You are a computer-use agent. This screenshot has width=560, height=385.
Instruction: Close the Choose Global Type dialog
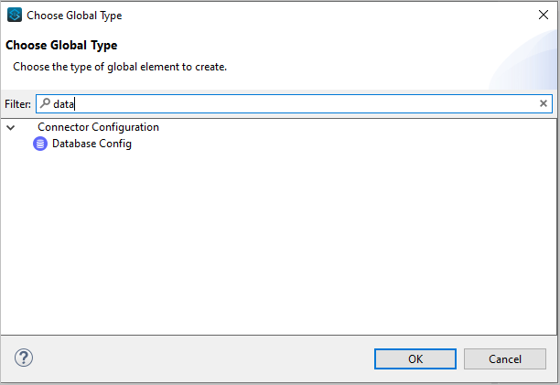544,15
